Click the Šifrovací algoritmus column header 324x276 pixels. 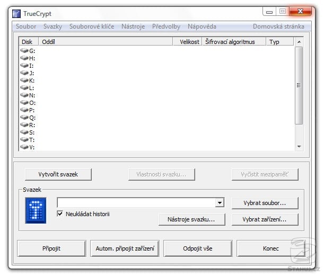tap(234, 41)
